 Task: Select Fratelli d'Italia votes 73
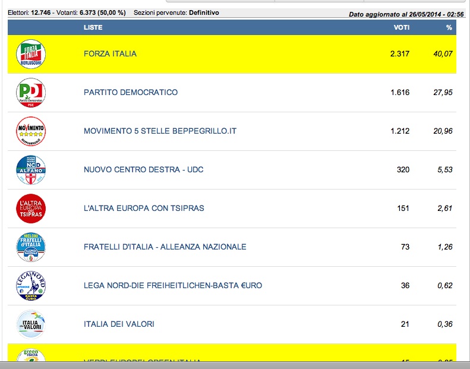(x=405, y=247)
